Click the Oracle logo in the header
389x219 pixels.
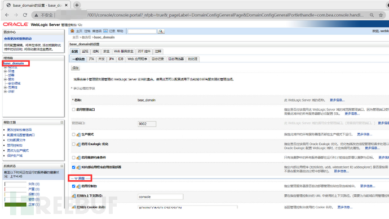[15, 24]
